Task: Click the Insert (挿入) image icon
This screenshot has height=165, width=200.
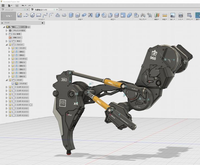Action: 173,15
